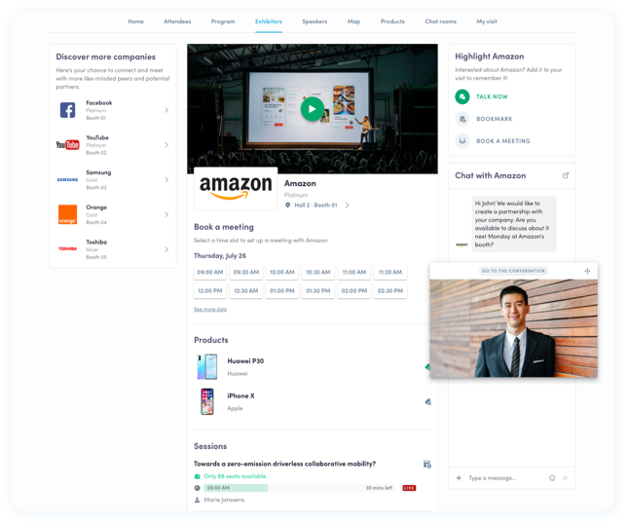Image resolution: width=628 pixels, height=525 pixels.
Task: Select the 09:00 AM meeting slot
Action: 210,272
